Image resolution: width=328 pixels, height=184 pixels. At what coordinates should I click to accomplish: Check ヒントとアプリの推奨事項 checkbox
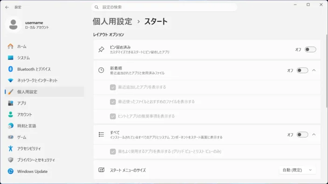click(113, 116)
